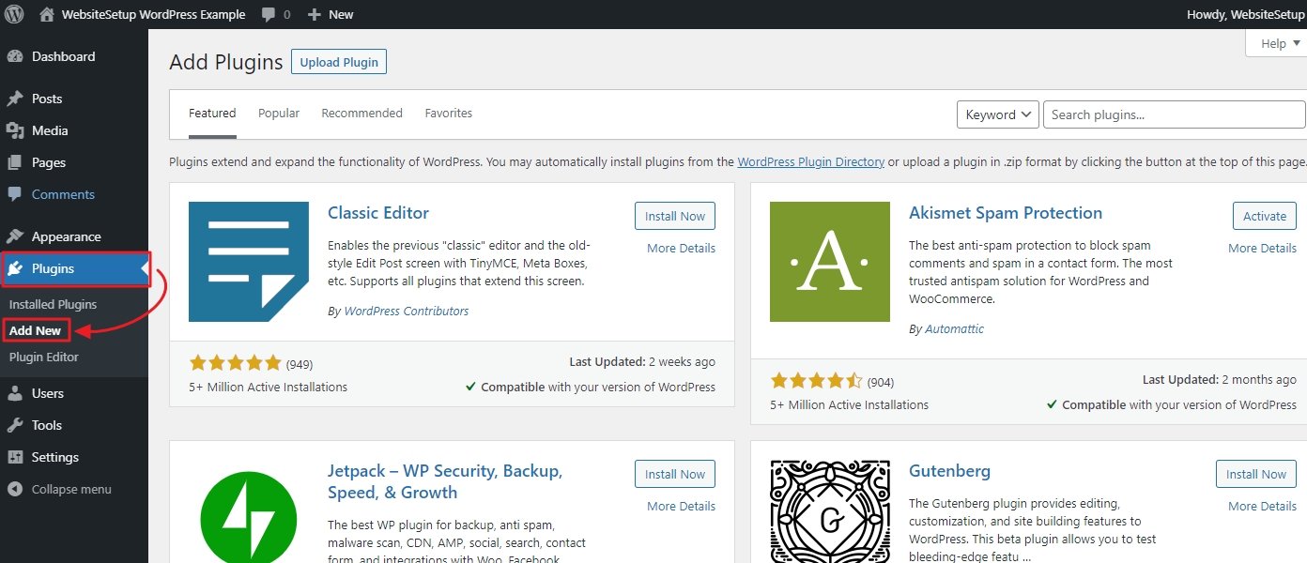Viewport: 1307px width, 563px height.
Task: Open the comments bubble icon in admin bar
Action: click(x=269, y=15)
